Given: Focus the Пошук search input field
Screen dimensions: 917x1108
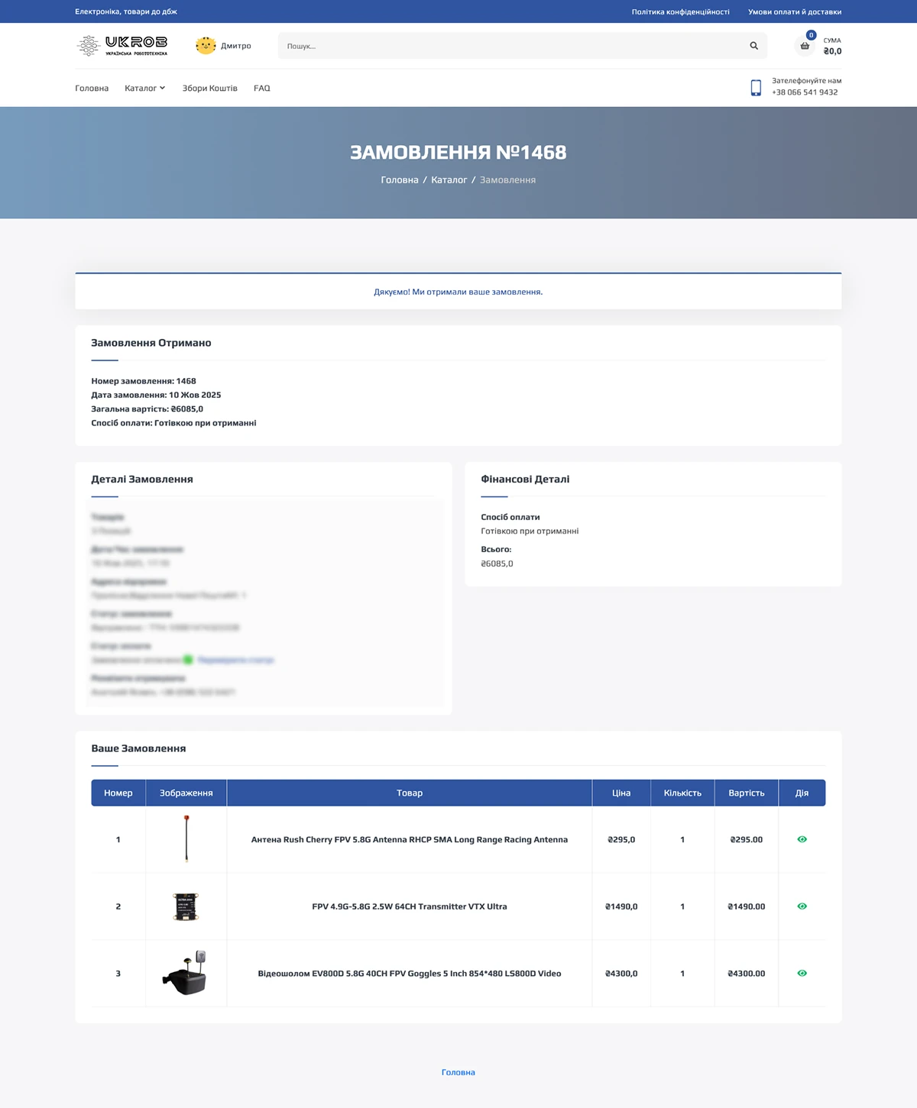Looking at the screenshot, I should click(512, 46).
